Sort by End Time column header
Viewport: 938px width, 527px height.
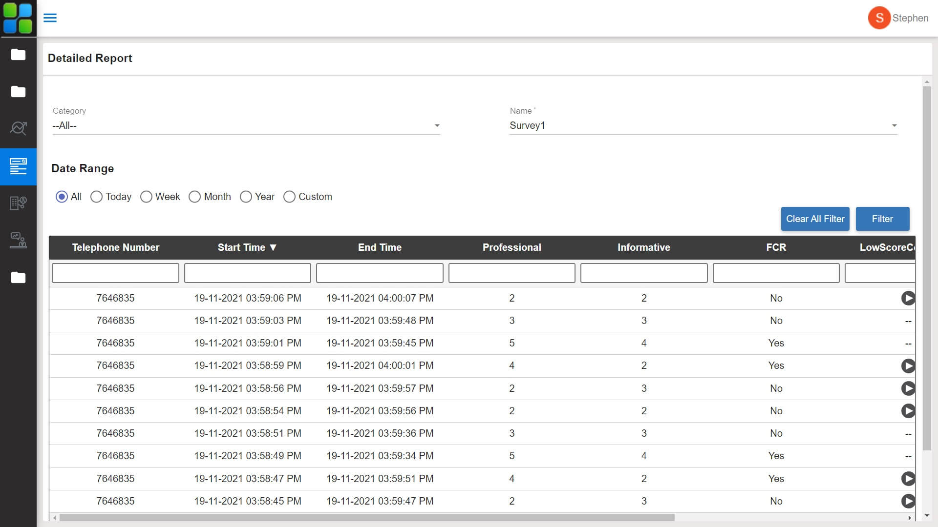(x=380, y=247)
